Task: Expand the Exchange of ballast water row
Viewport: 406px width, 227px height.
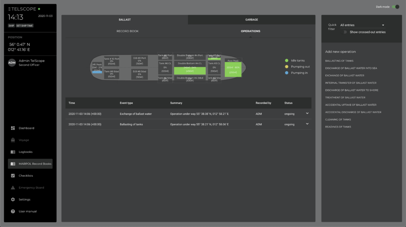Action: click(307, 113)
